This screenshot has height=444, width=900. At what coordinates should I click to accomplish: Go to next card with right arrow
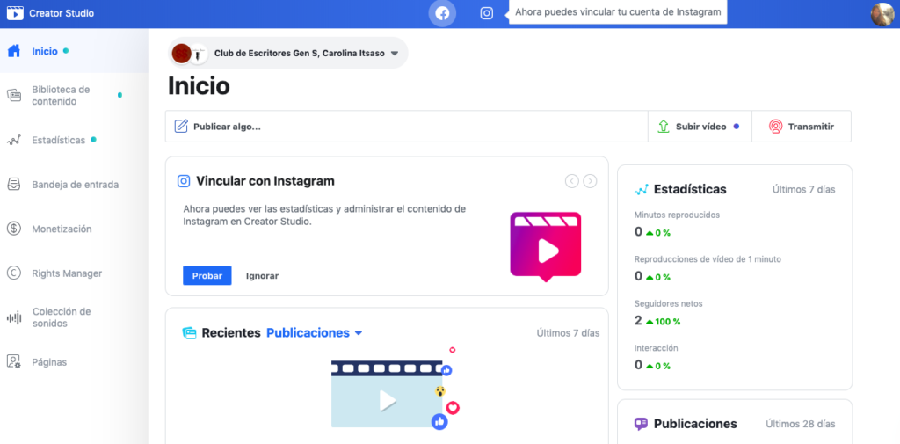590,181
